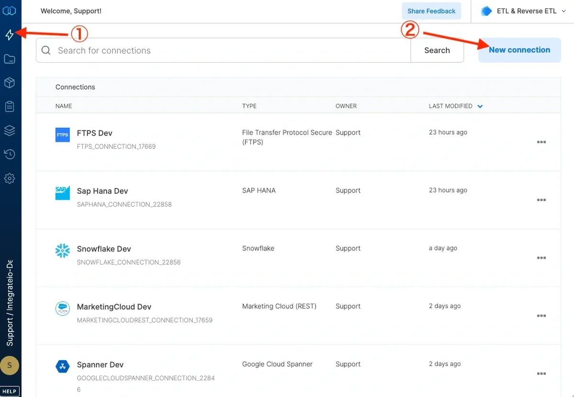Open the history clock icon in sidebar
Image resolution: width=574 pixels, height=397 pixels.
[x=10, y=154]
